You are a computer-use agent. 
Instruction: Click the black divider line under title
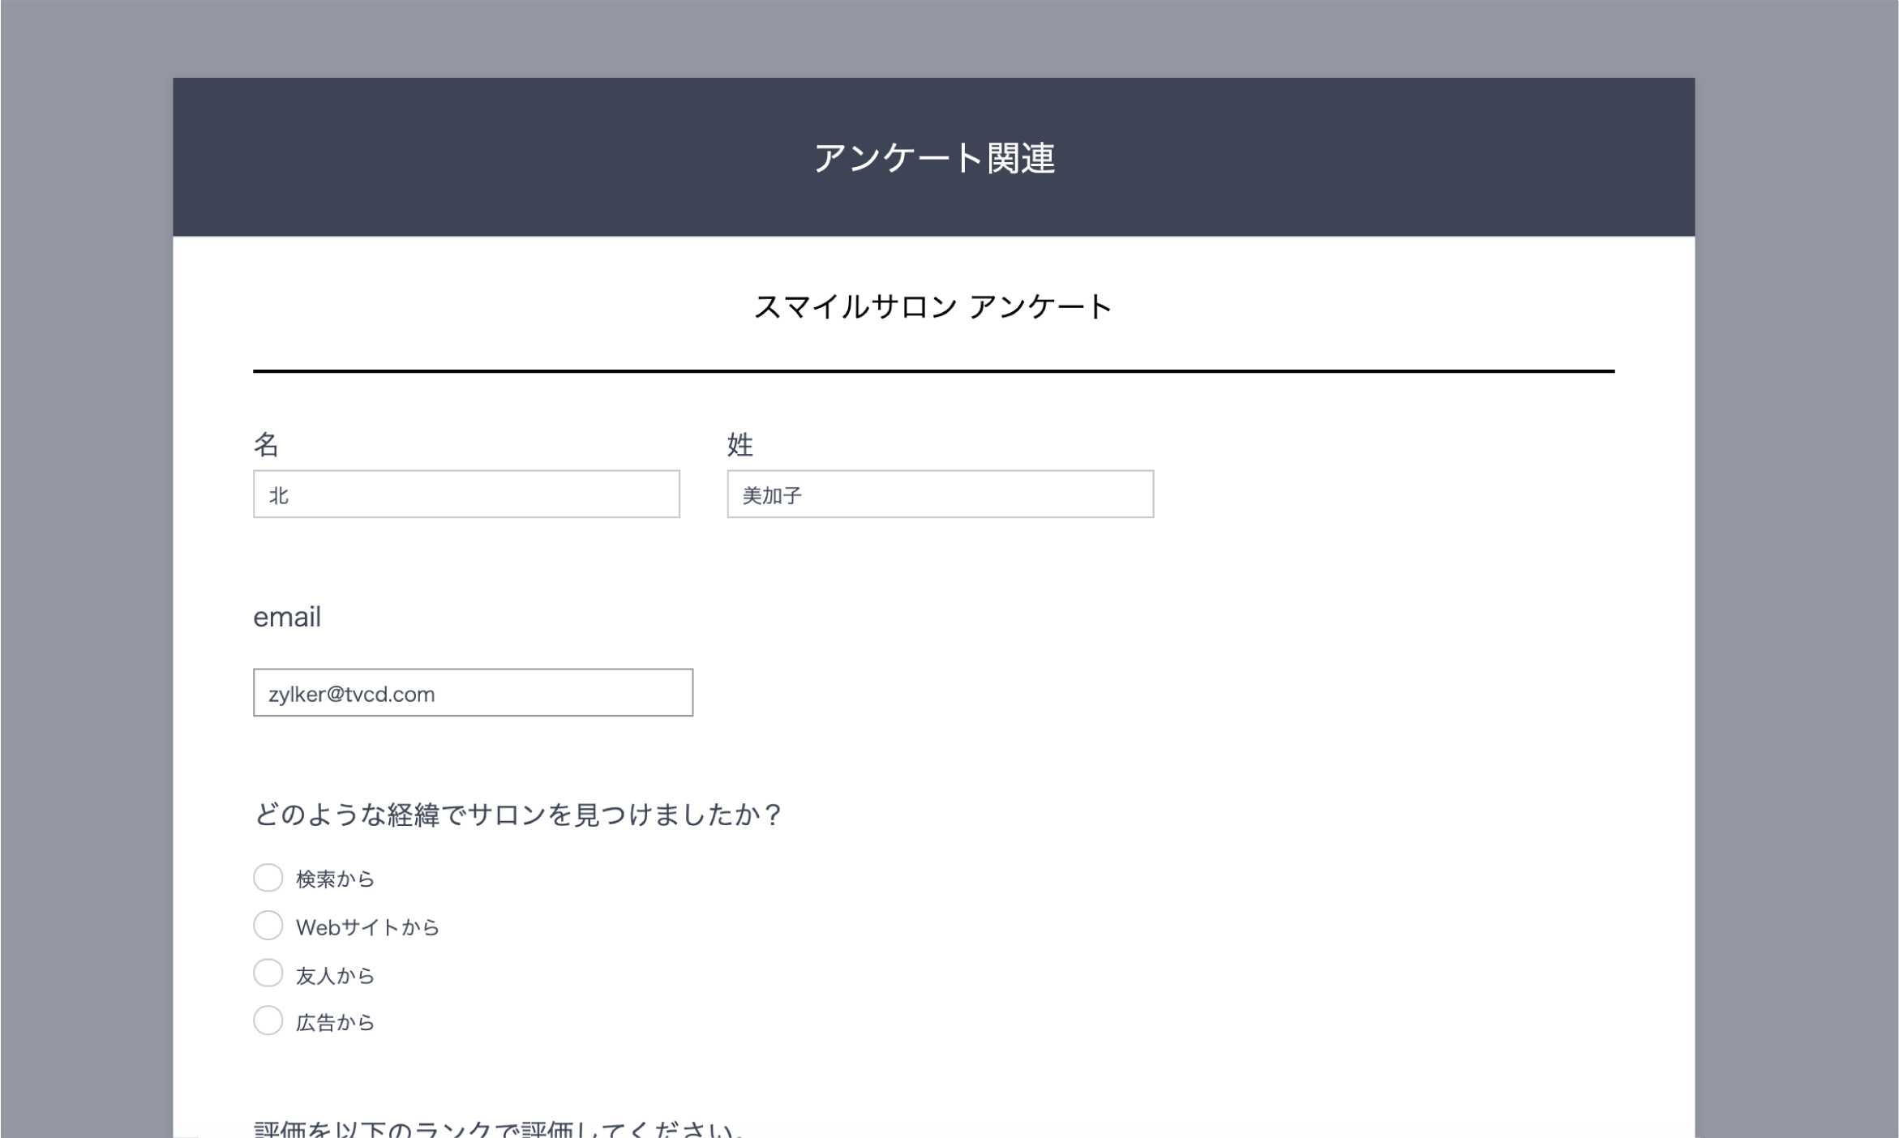[933, 371]
